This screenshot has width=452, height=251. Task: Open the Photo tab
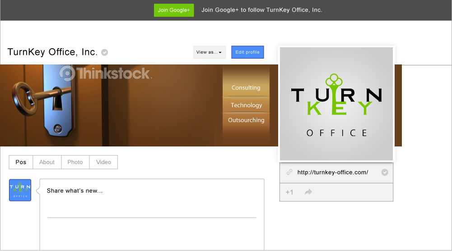point(75,162)
